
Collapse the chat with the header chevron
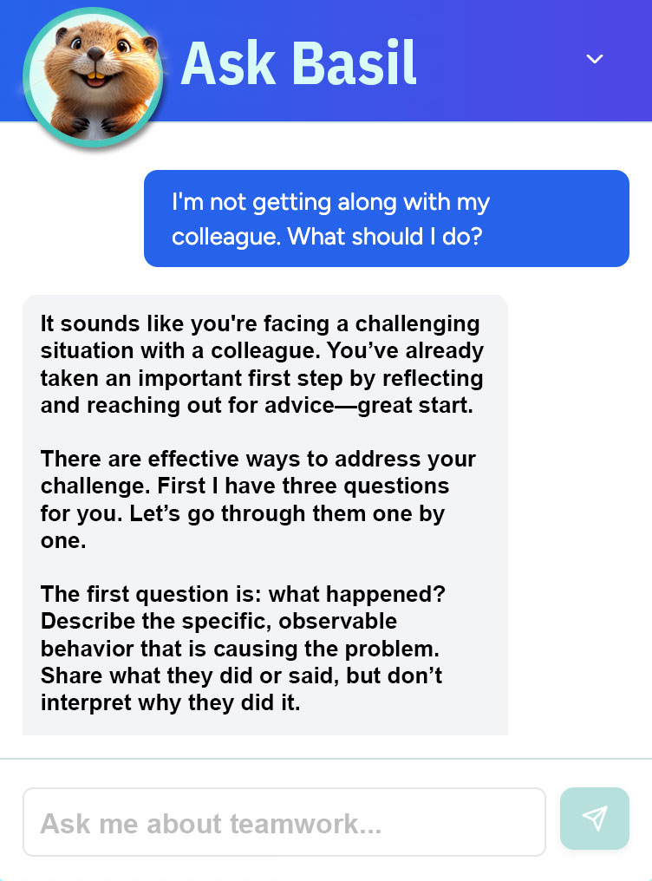[x=595, y=59]
